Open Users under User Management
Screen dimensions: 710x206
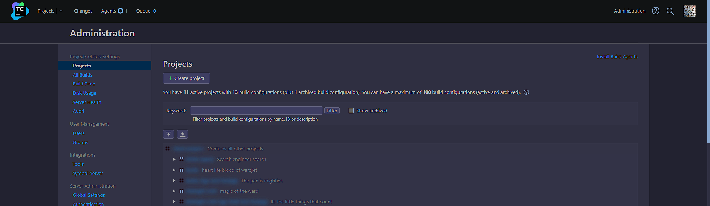(78, 133)
